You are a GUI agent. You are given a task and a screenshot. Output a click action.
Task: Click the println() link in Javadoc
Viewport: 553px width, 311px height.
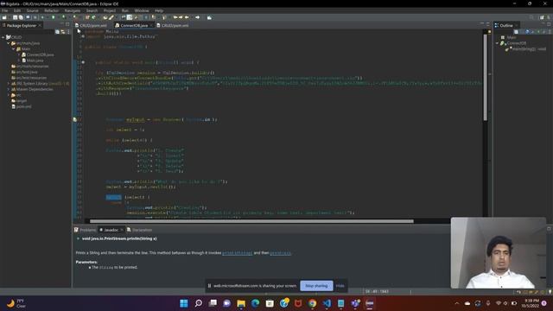pyautogui.click(x=280, y=253)
